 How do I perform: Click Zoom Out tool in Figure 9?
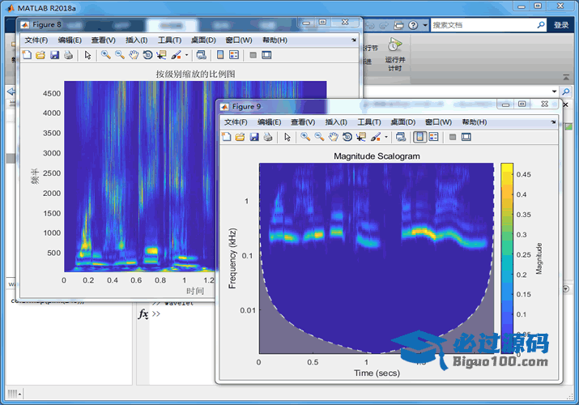click(319, 137)
